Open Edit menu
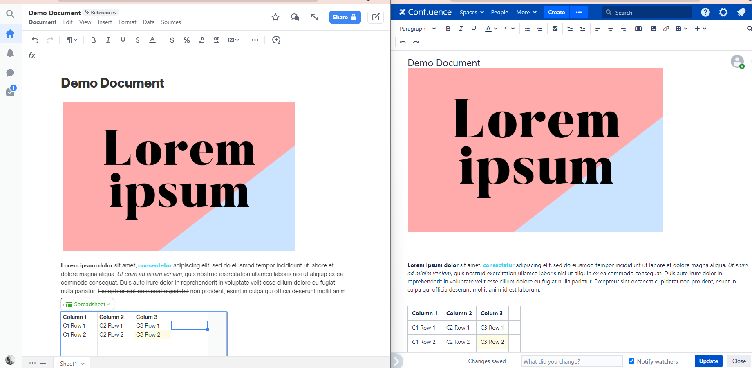 point(68,22)
